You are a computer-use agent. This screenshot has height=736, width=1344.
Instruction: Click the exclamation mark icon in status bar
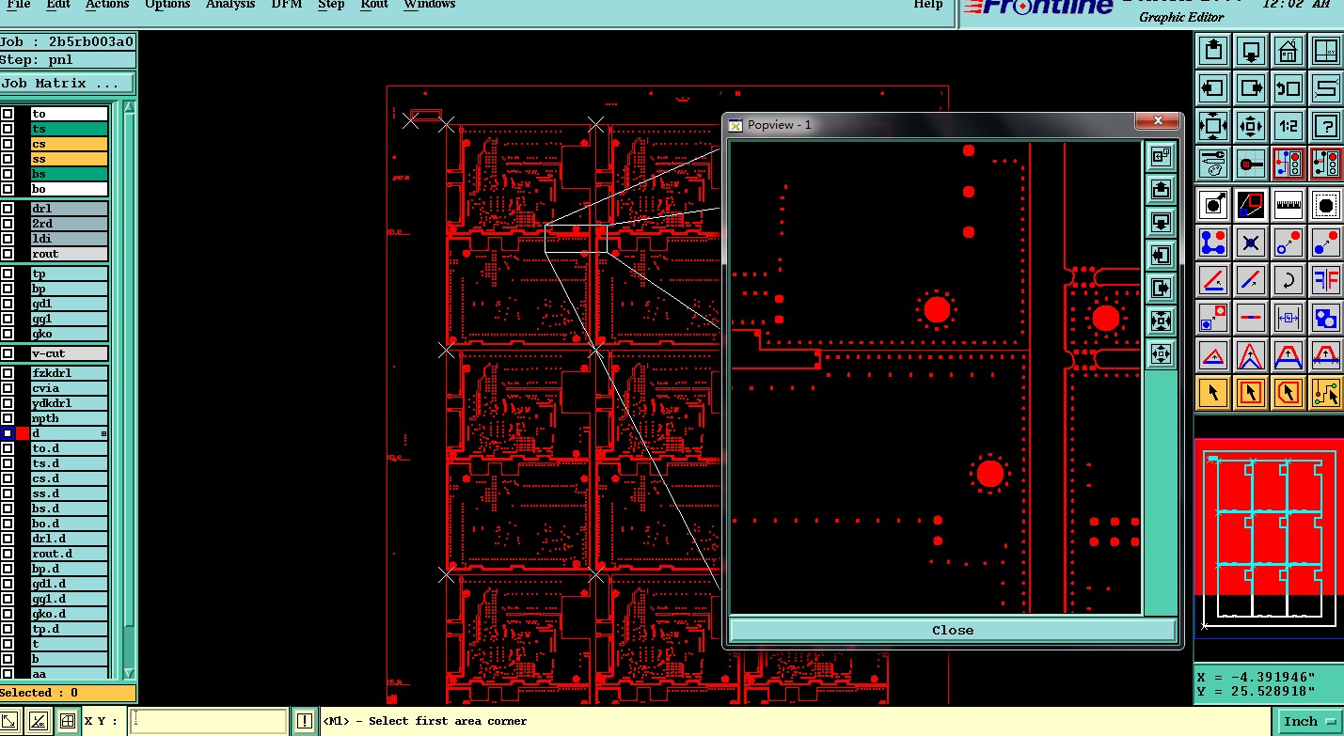click(x=305, y=721)
